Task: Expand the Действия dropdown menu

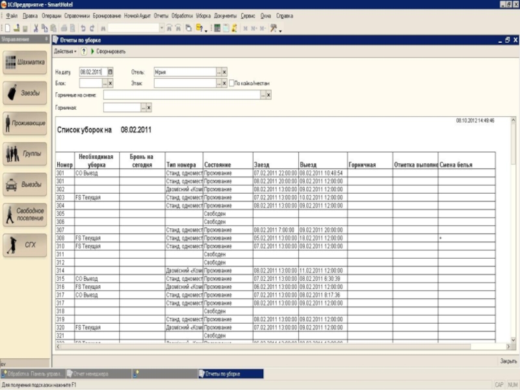Action: pos(65,51)
